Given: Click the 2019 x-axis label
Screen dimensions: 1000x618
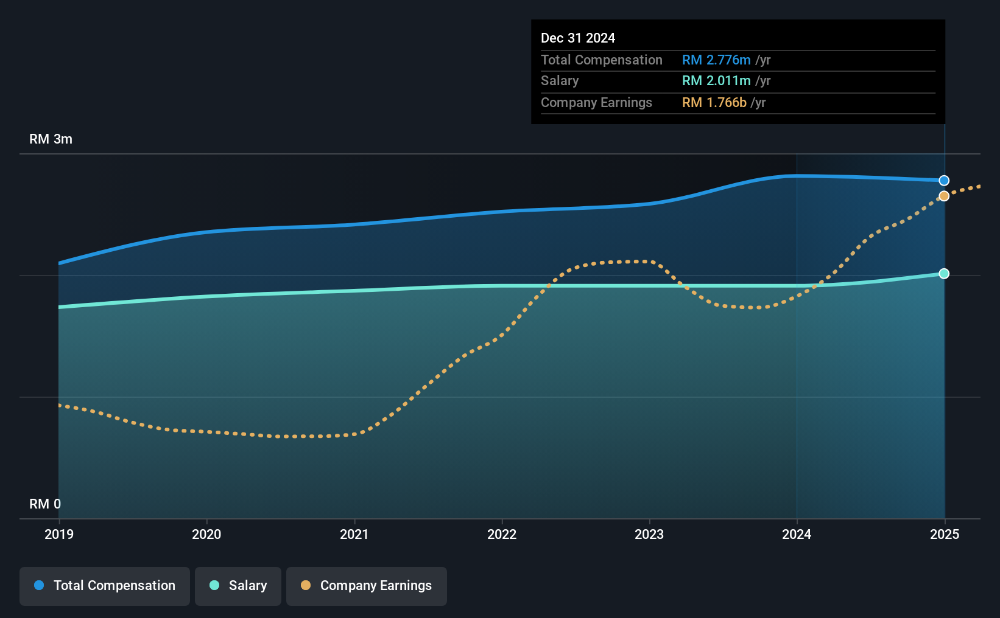Looking at the screenshot, I should click(x=59, y=534).
